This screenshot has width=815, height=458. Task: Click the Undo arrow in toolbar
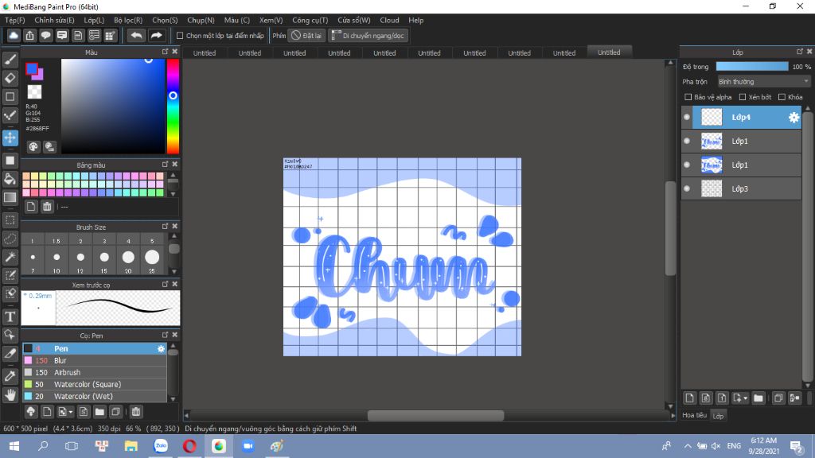pos(136,35)
